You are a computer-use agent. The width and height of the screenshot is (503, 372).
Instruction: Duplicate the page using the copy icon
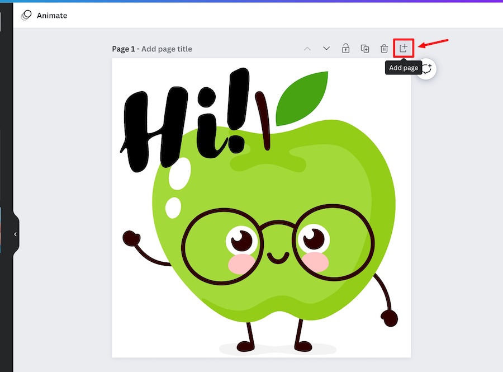365,49
